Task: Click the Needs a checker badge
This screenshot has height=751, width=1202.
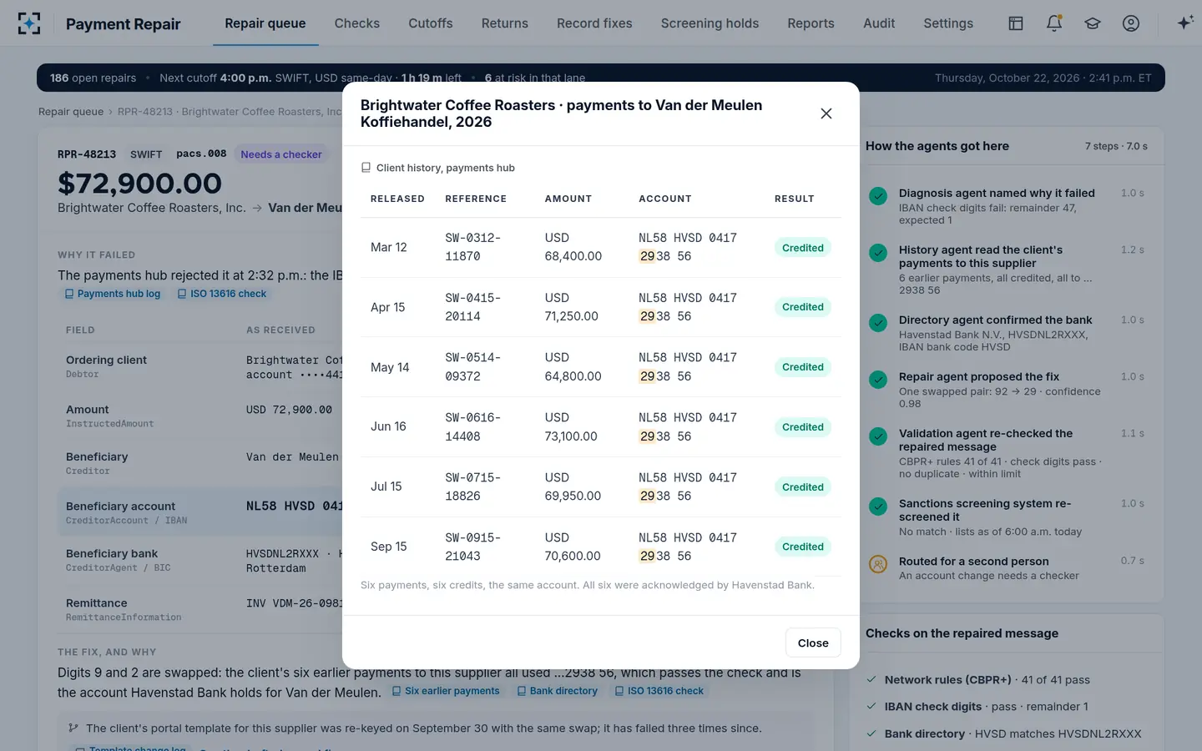Action: pos(281,154)
